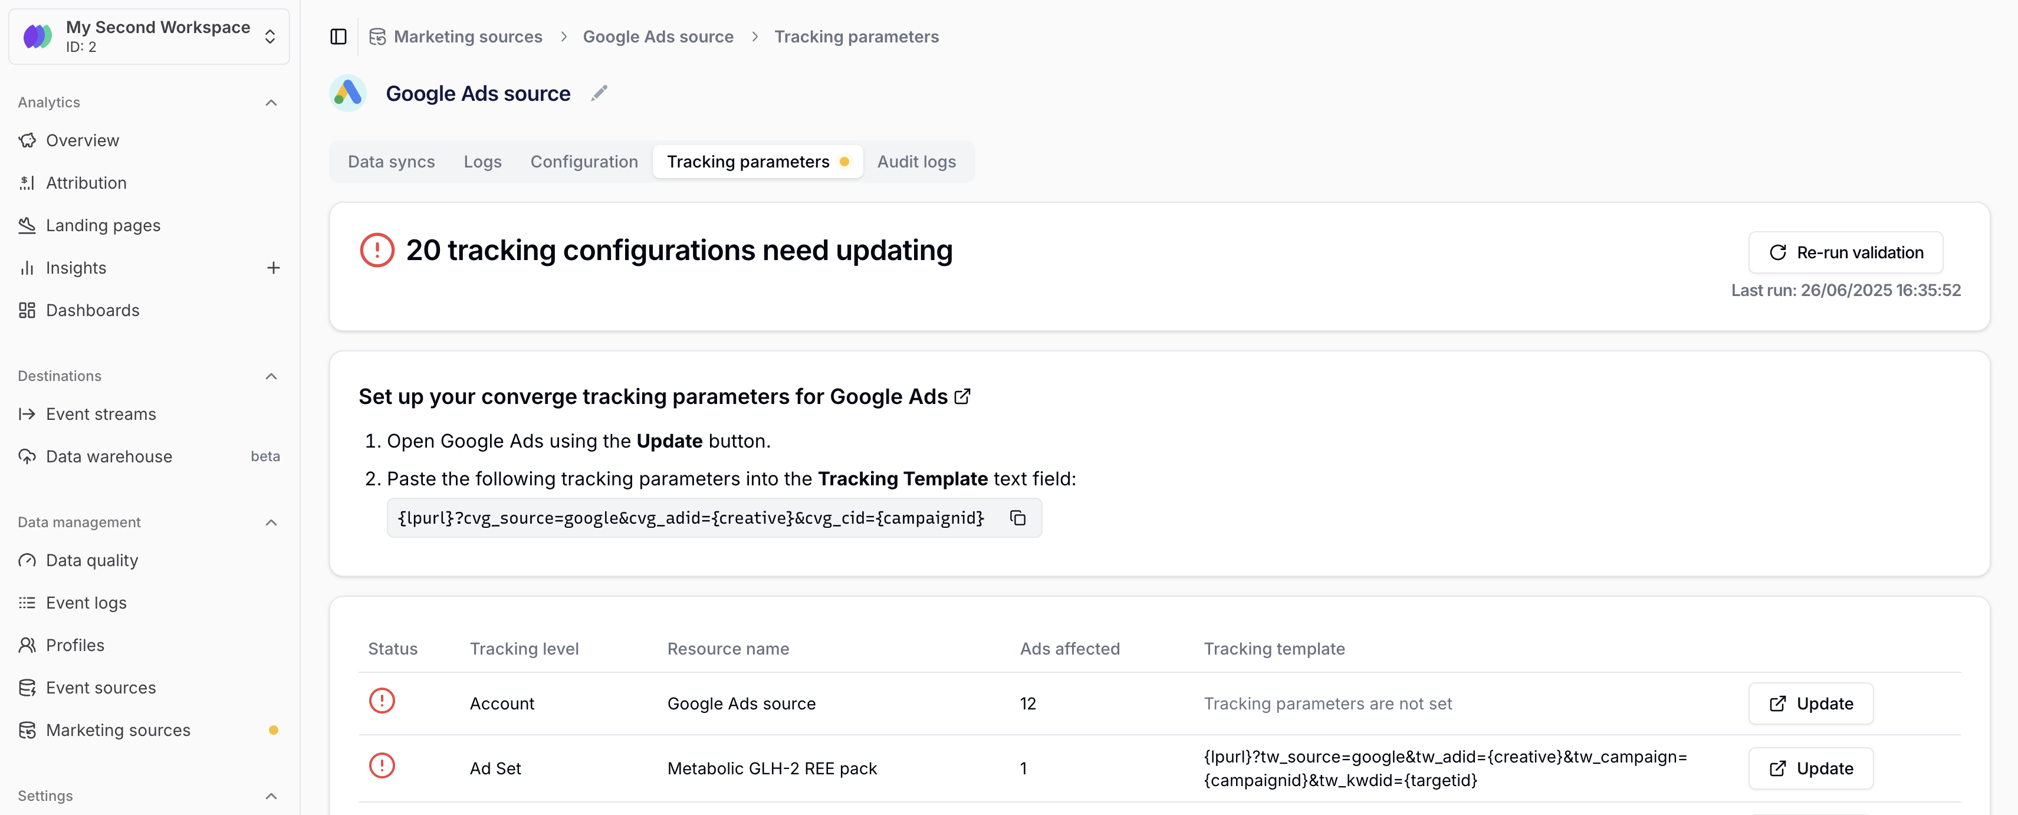The height and width of the screenshot is (815, 2018).
Task: Click the Overview piggy bank icon
Action: point(27,140)
